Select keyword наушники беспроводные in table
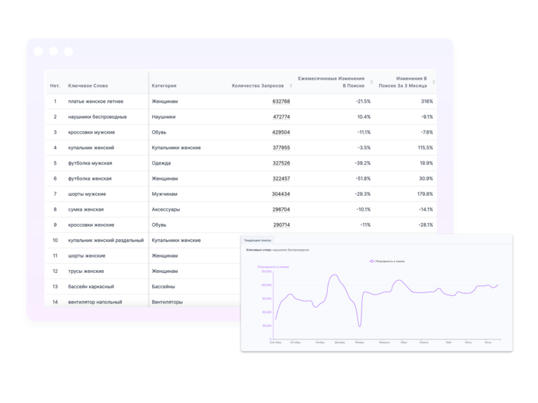Viewport: 538px width, 403px height. (97, 117)
